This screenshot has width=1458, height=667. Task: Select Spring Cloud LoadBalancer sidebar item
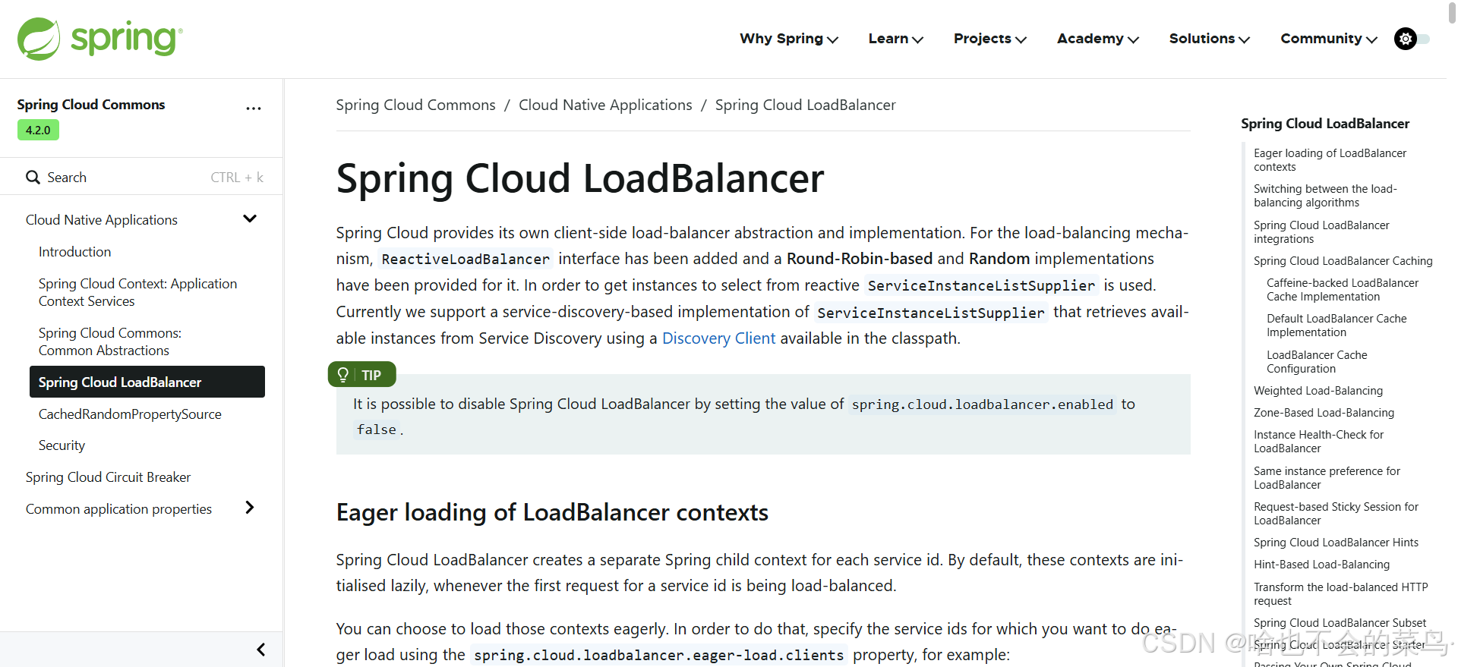point(147,382)
